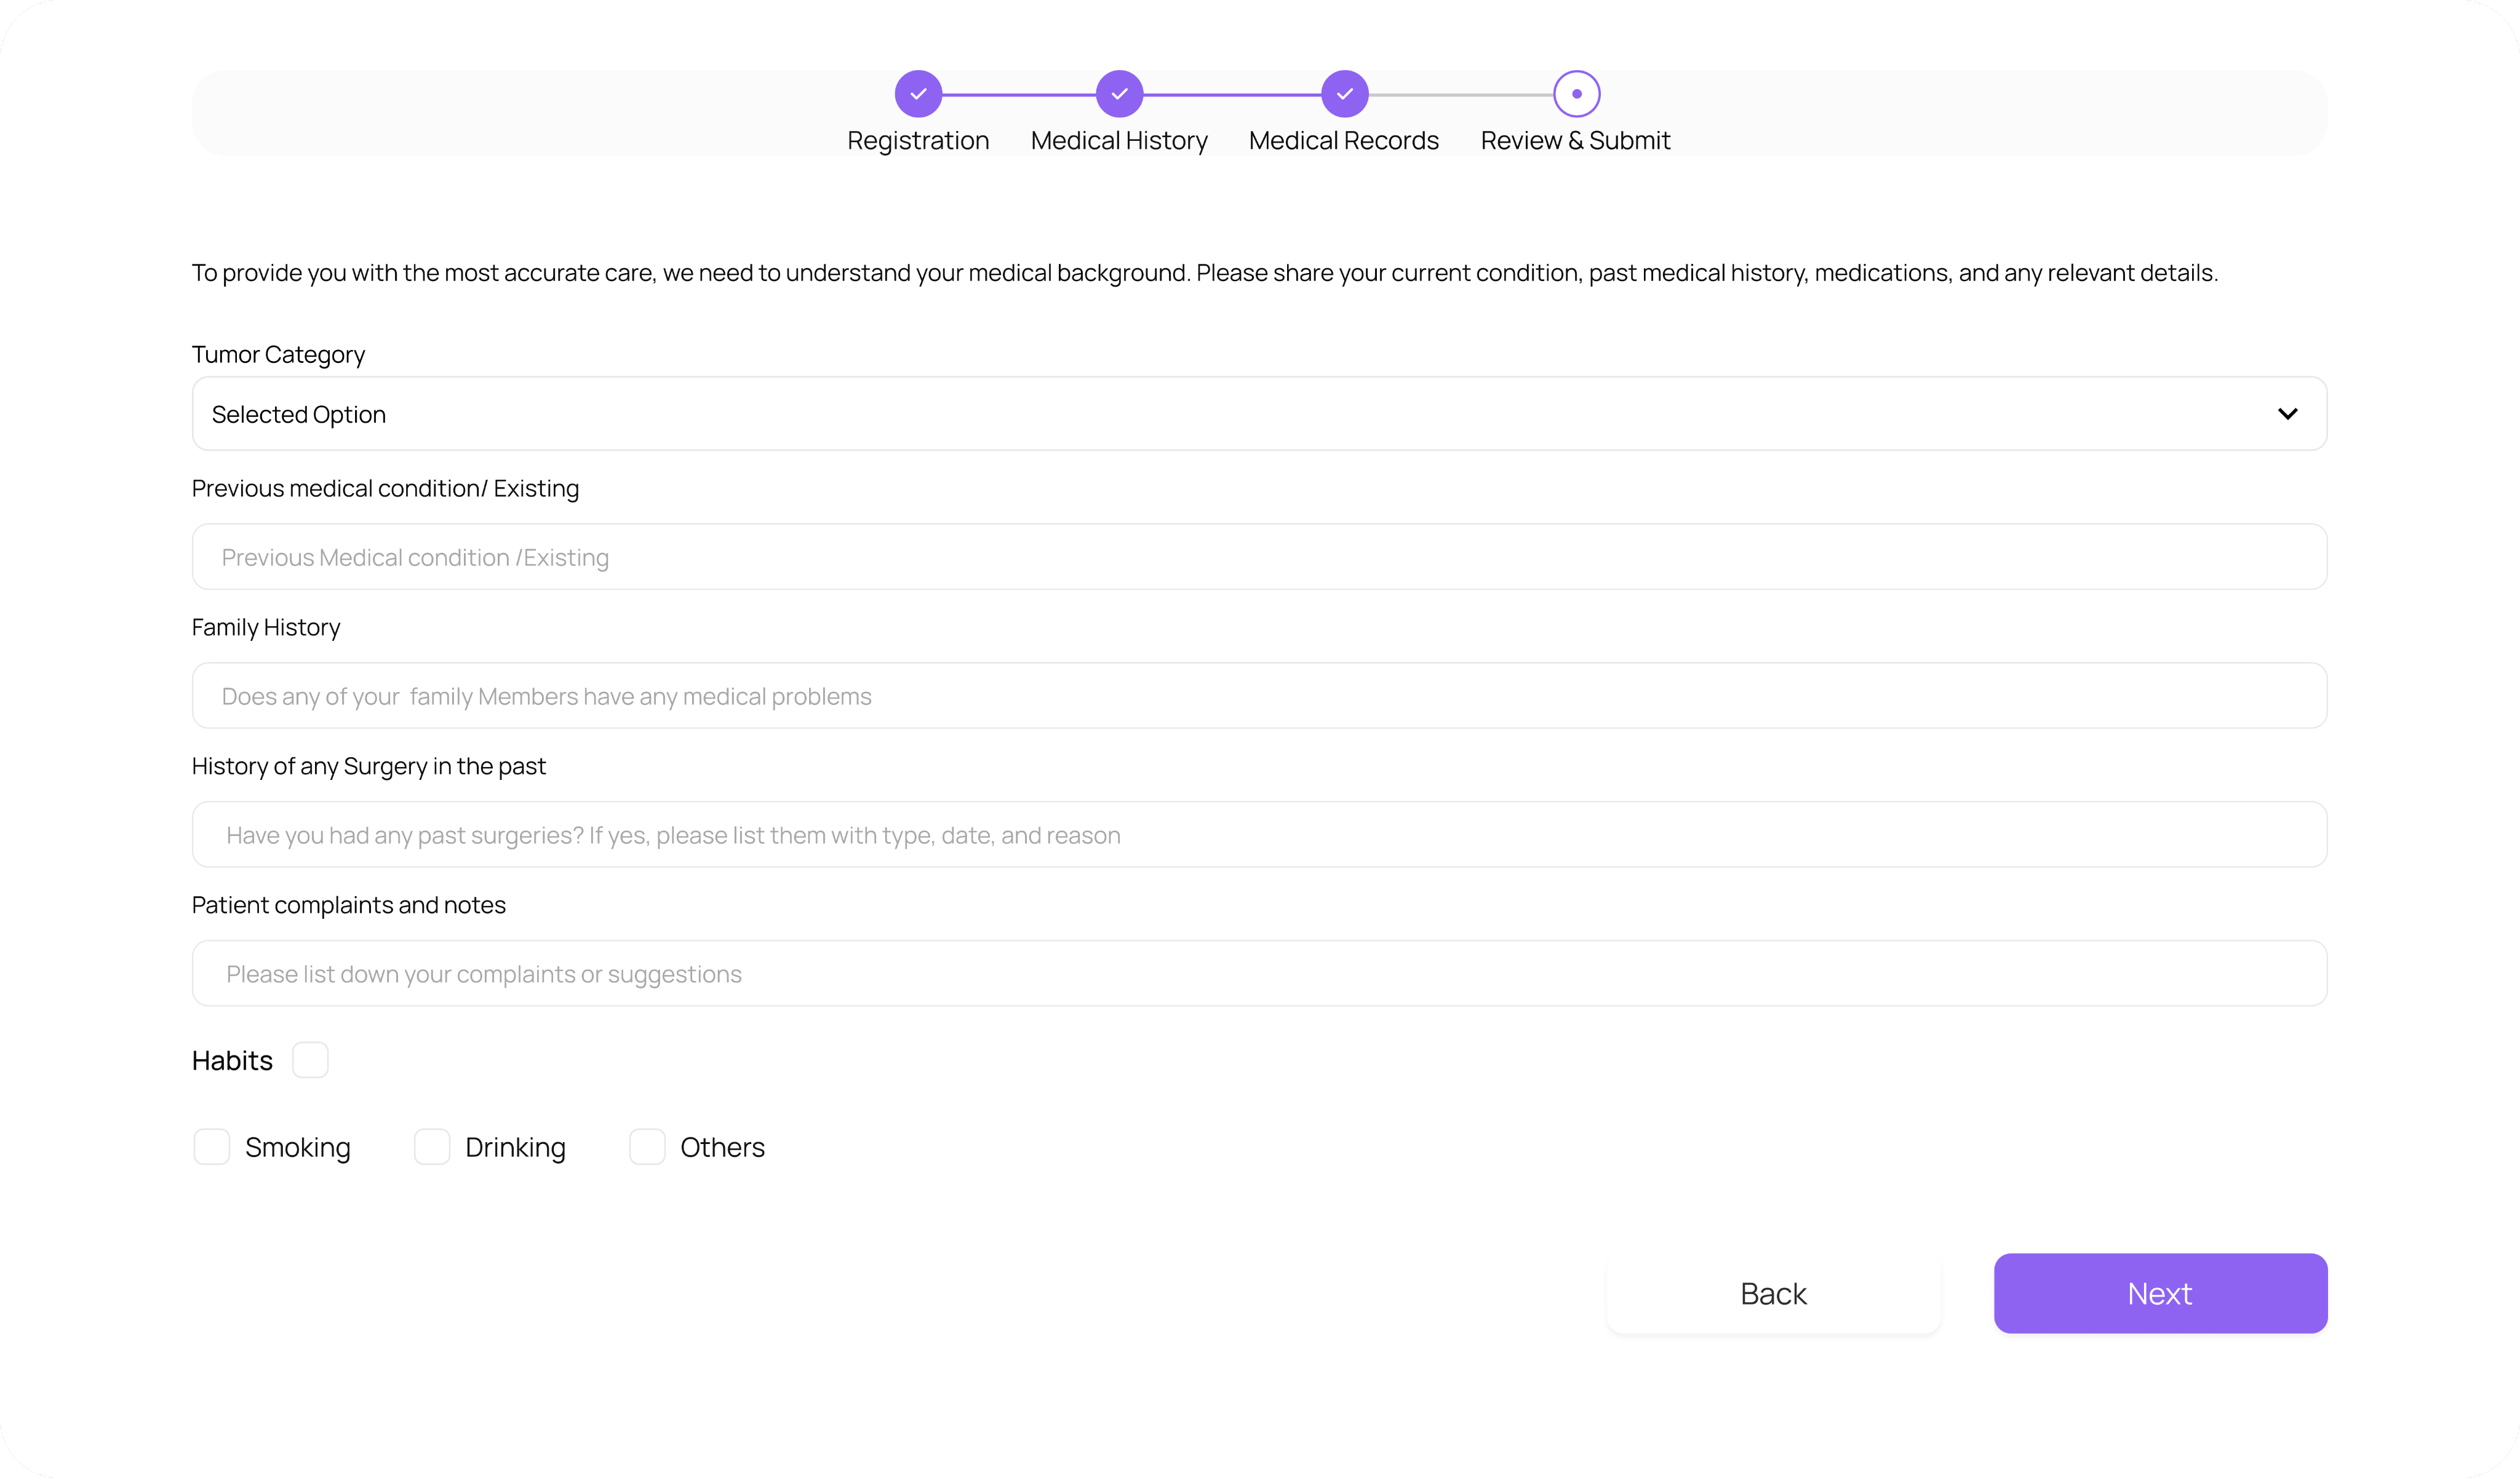Enable the Drinking habit checkbox

click(432, 1147)
